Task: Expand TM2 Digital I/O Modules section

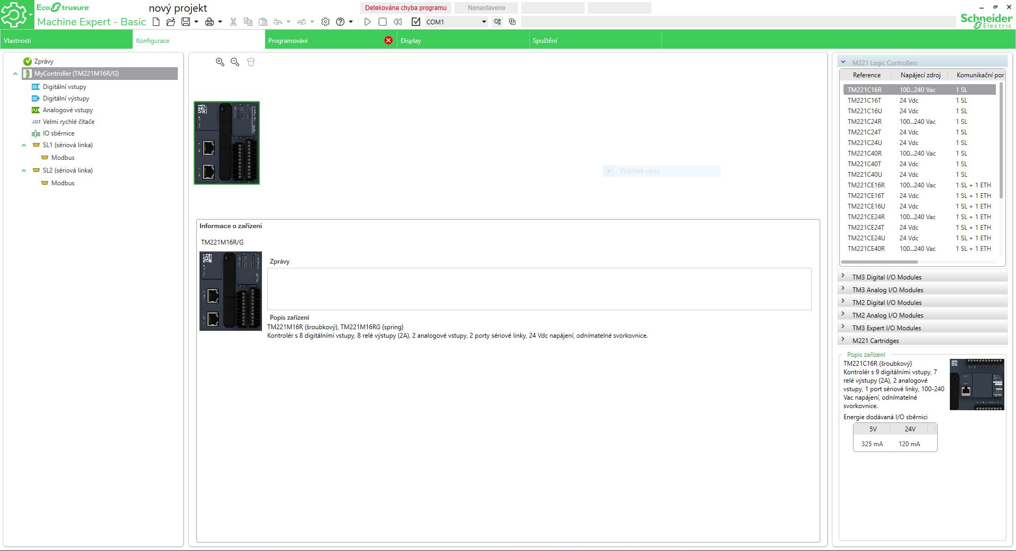Action: click(x=843, y=302)
